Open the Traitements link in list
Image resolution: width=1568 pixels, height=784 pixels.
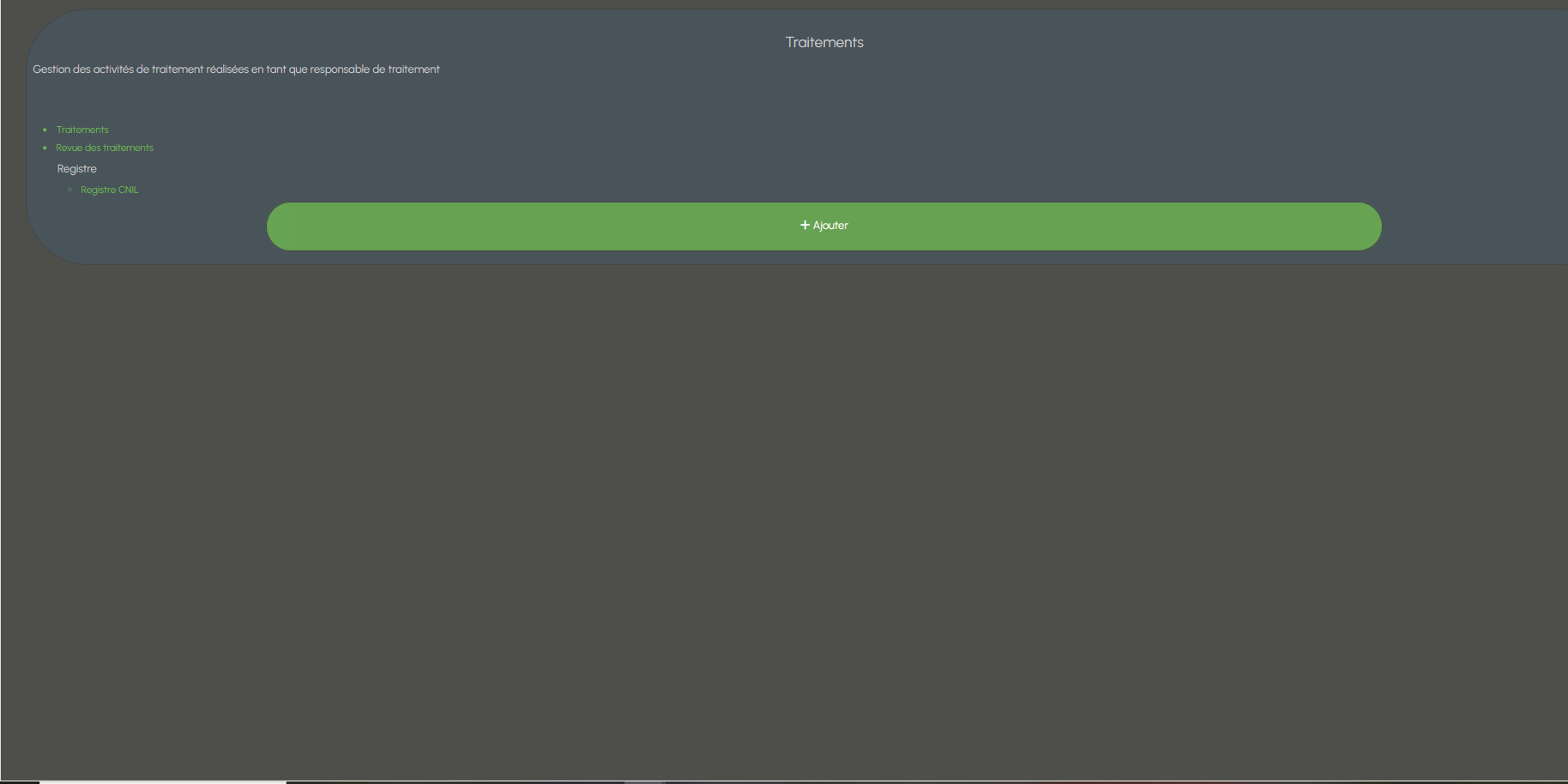coord(82,130)
